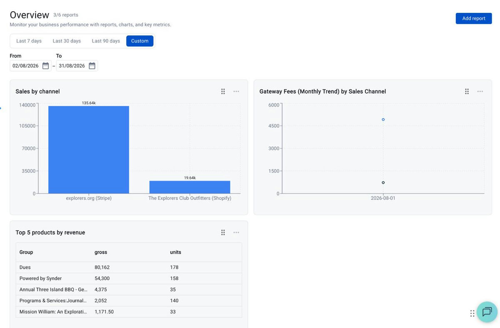The width and height of the screenshot is (500, 328).
Task: Click the 135.64k bar label
Action: coord(89,103)
